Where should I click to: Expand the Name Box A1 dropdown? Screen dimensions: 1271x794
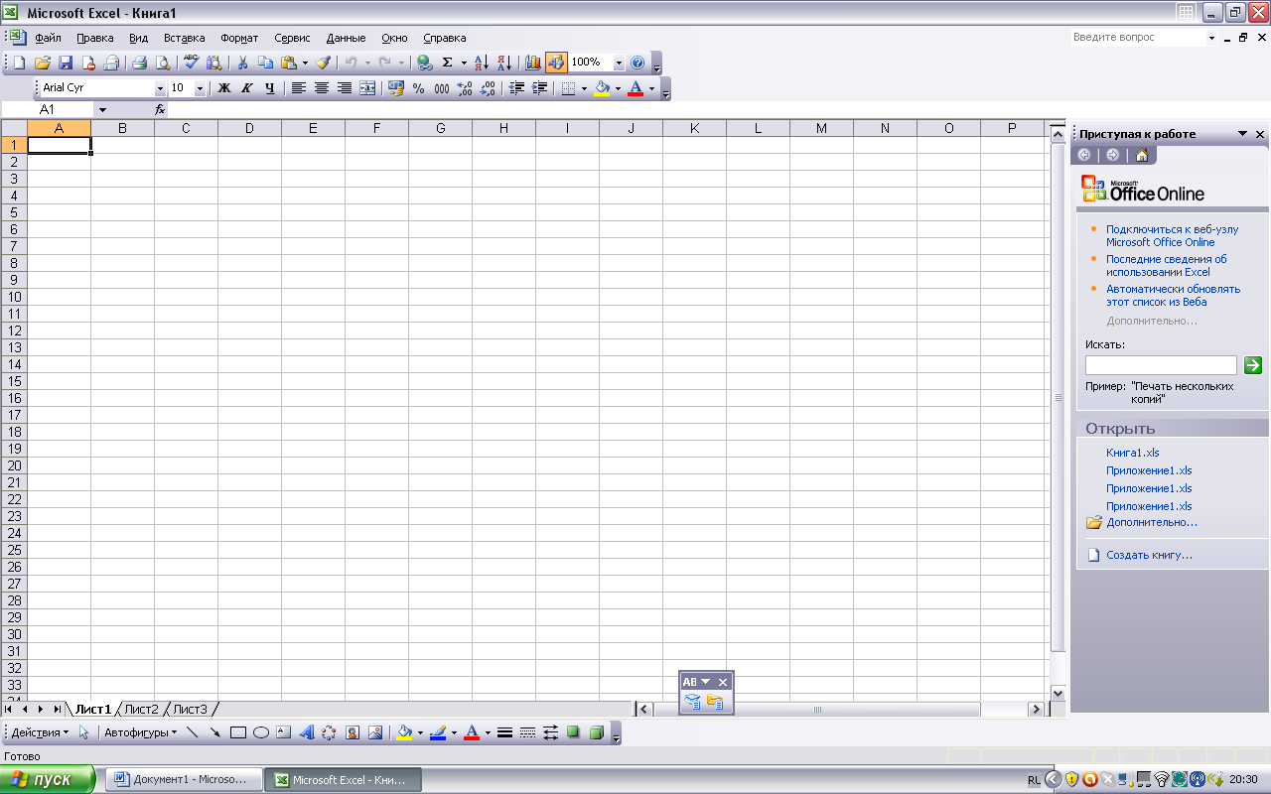(101, 110)
